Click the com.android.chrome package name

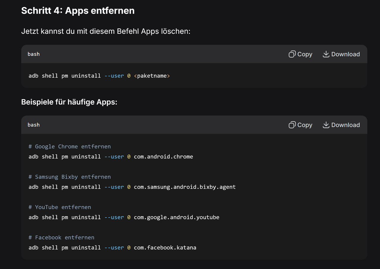[163, 157]
